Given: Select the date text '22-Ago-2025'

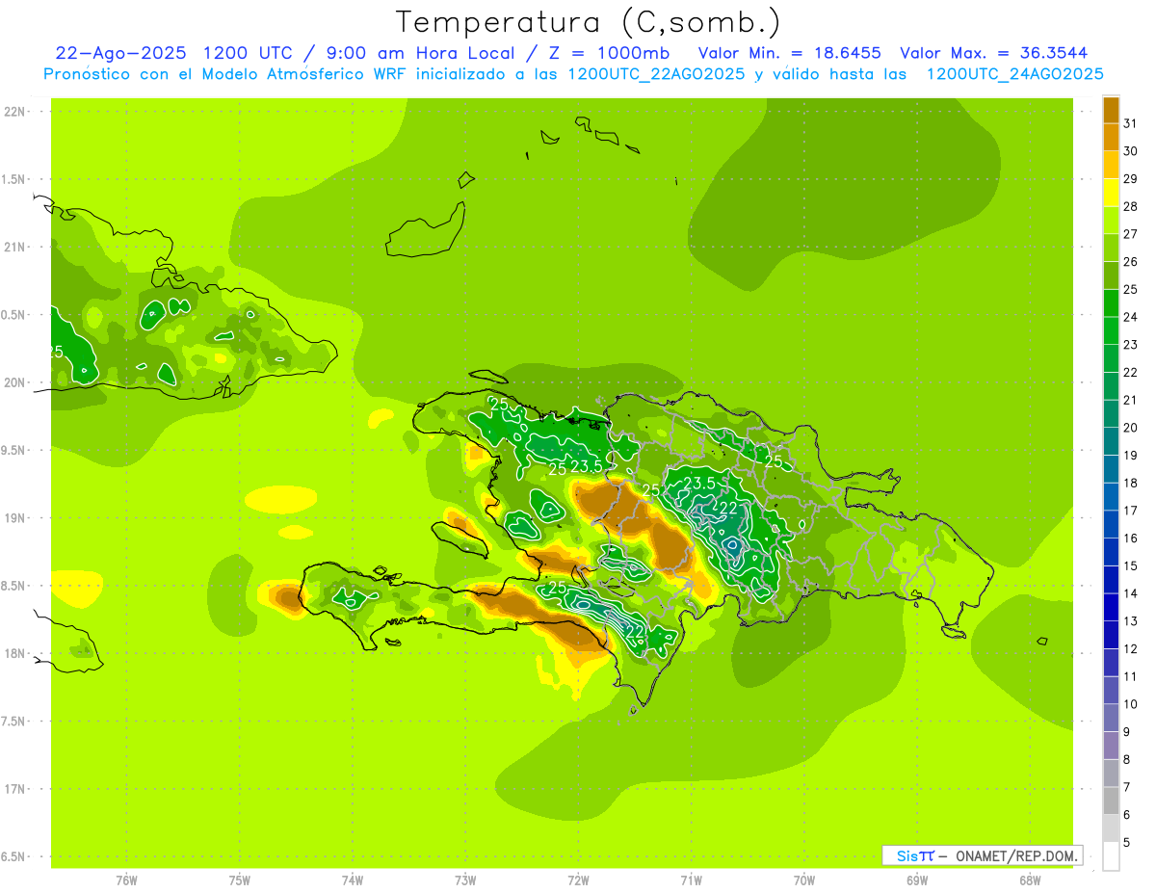Looking at the screenshot, I should (x=120, y=53).
